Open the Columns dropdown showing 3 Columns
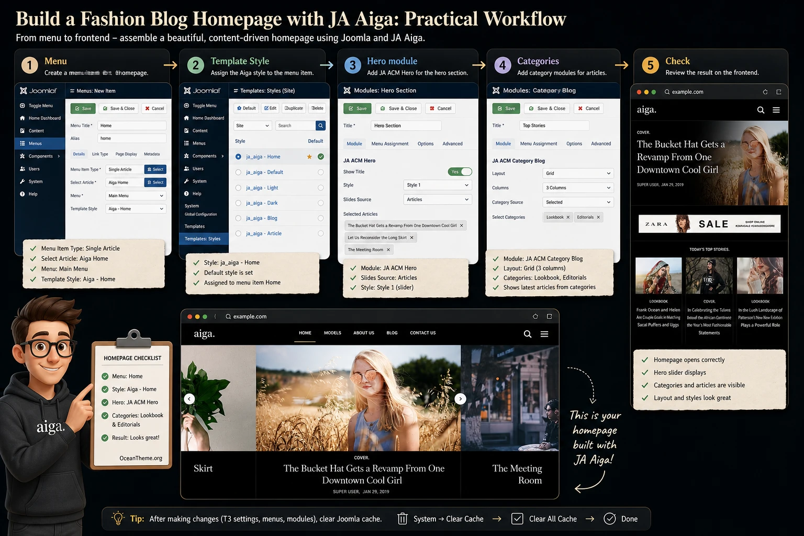The width and height of the screenshot is (804, 536). (578, 187)
